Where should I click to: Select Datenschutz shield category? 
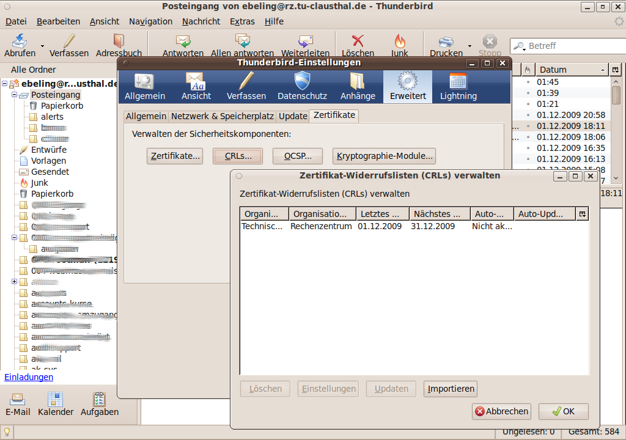pos(302,87)
